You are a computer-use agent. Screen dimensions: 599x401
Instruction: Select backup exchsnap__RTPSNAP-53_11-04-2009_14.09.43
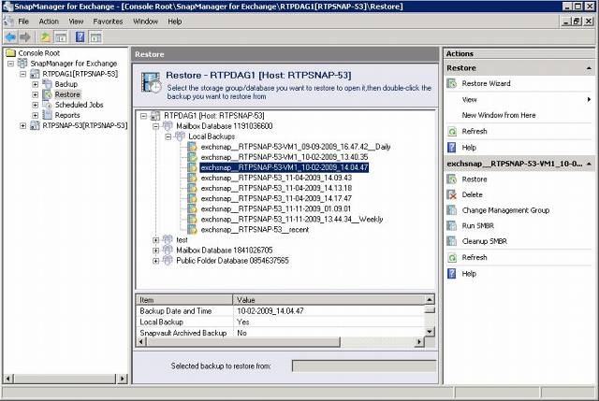(277, 178)
